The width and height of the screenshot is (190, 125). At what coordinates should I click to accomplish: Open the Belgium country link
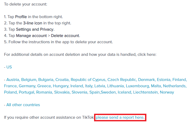(x=29, y=80)
